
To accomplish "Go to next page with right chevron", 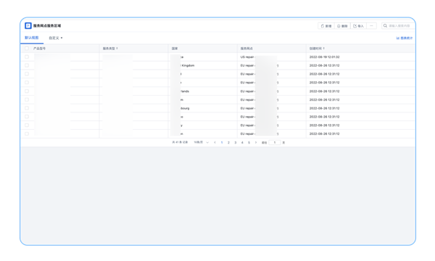I will point(256,142).
